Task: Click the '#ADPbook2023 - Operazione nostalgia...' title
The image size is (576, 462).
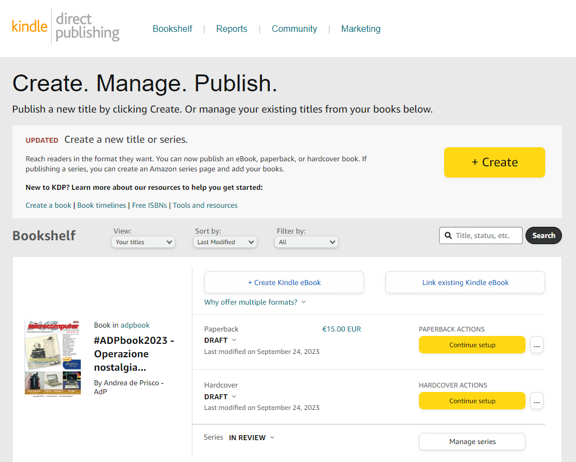Action: coord(134,354)
